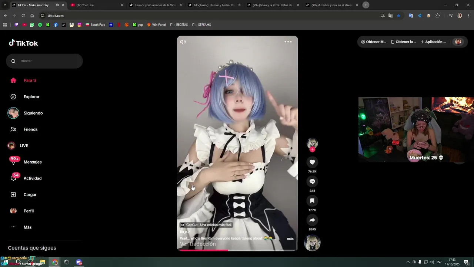Open the tab search dropdown arrow
This screenshot has width=474, height=267.
[5, 5]
